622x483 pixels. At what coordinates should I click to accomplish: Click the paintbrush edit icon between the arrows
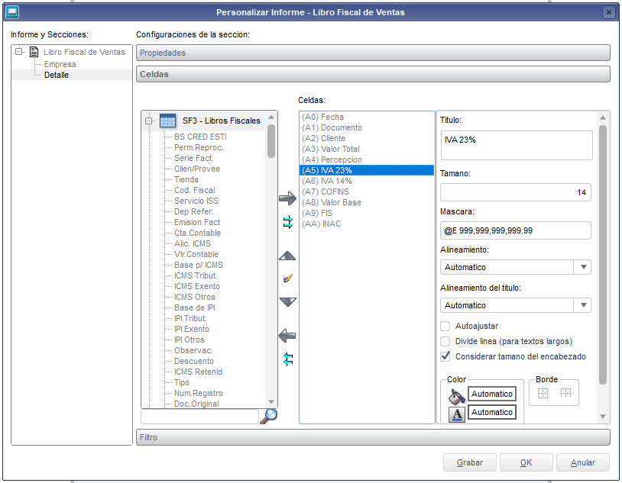click(x=288, y=279)
